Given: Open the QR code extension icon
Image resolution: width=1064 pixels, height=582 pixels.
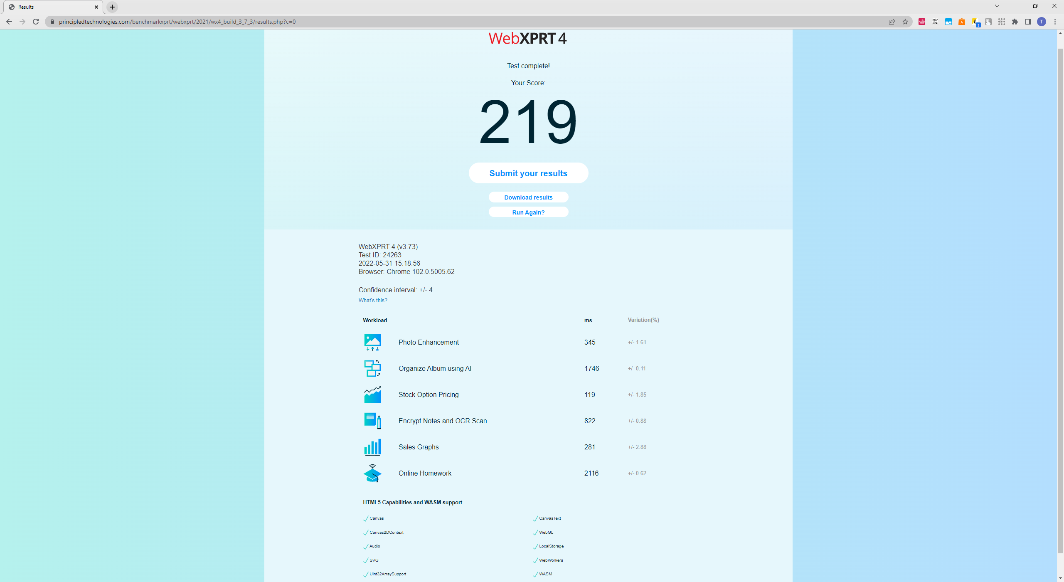Looking at the screenshot, I should click(935, 22).
